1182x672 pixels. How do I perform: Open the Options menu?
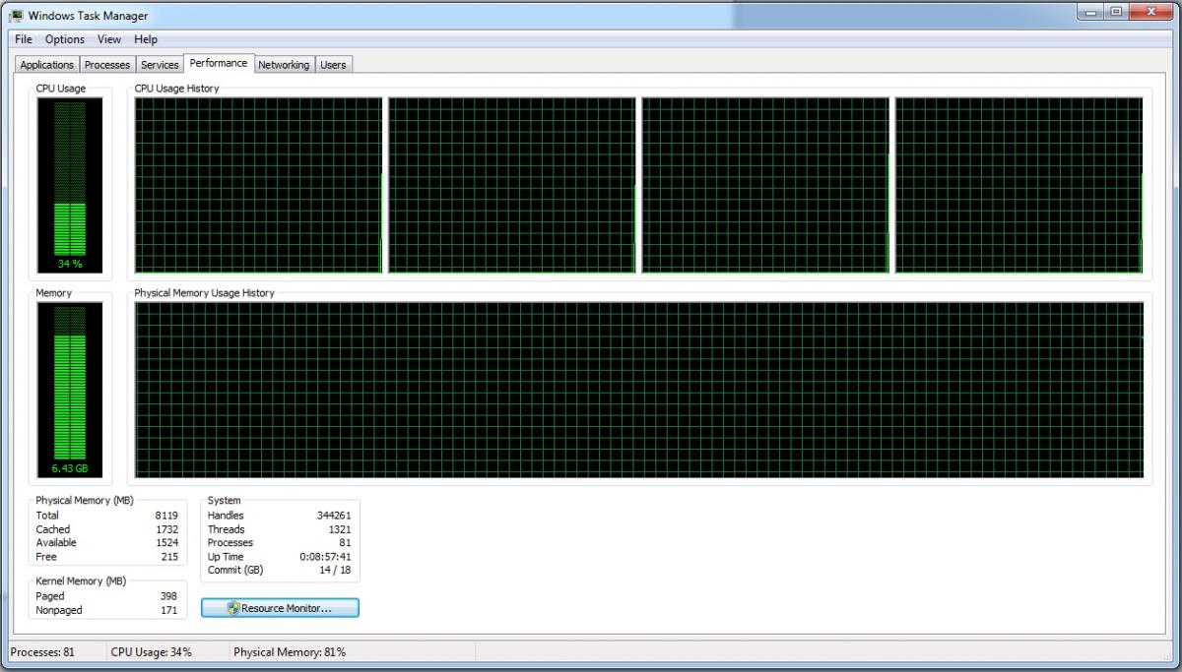point(65,39)
